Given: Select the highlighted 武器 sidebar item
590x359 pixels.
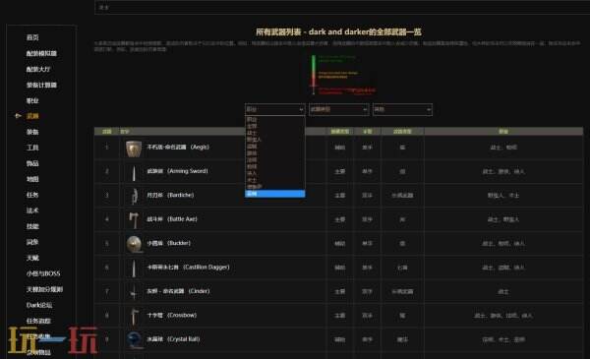Looking at the screenshot, I should pyautogui.click(x=32, y=116).
